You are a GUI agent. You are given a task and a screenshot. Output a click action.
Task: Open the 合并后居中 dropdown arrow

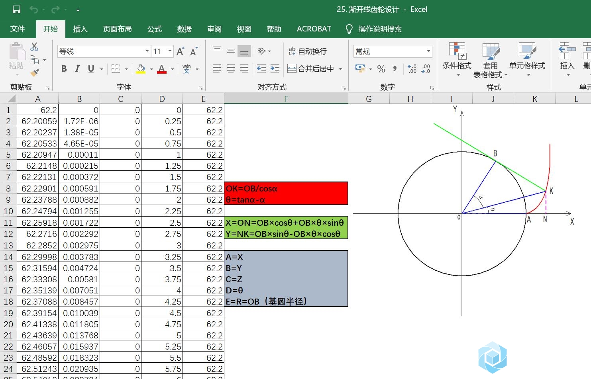click(x=340, y=69)
